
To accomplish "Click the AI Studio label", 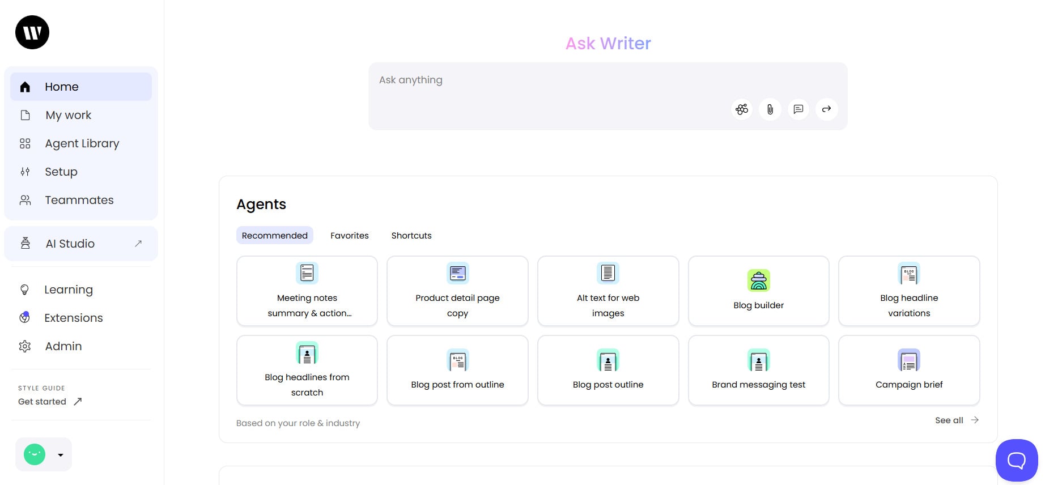I will [70, 244].
